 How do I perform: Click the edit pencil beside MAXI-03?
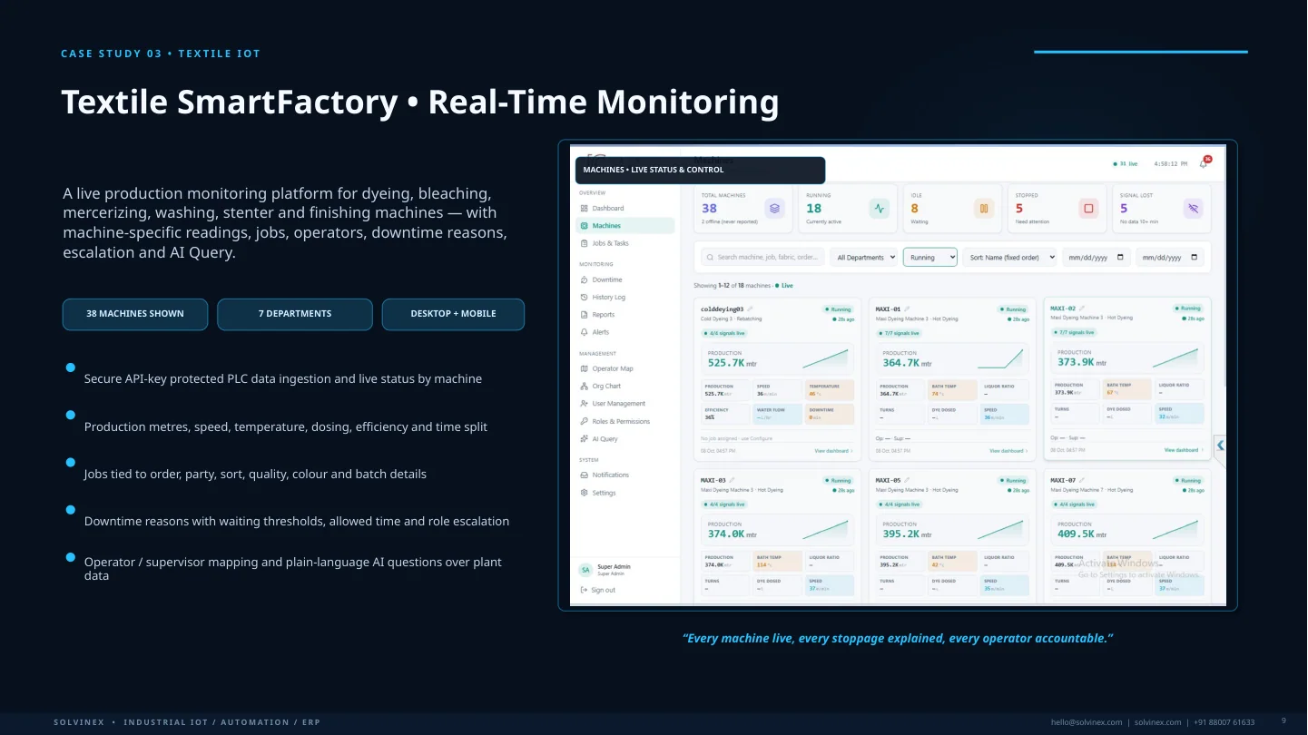[x=733, y=480]
